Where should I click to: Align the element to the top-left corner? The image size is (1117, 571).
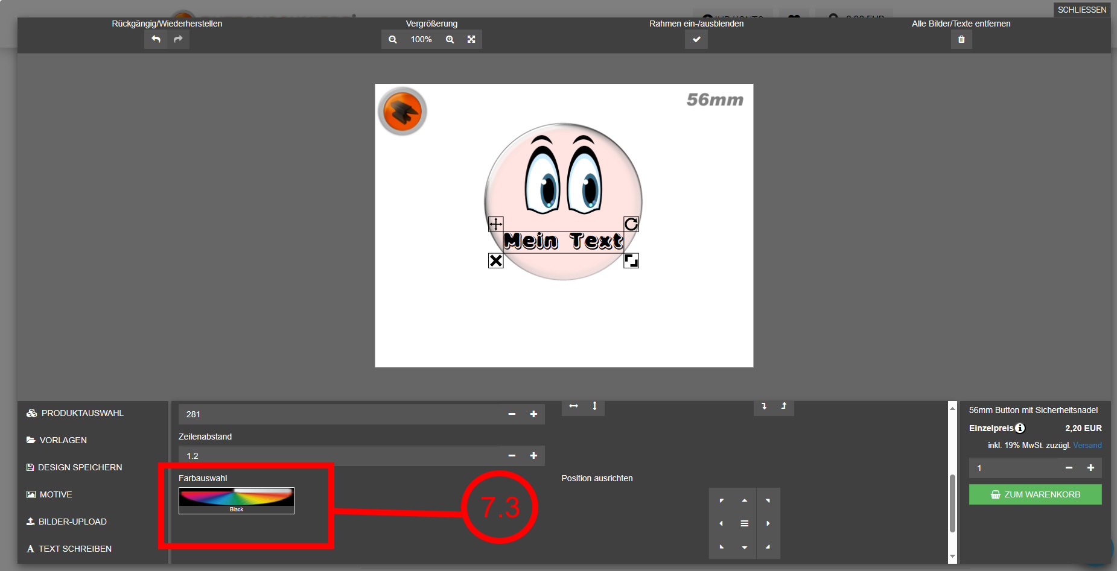(x=721, y=500)
